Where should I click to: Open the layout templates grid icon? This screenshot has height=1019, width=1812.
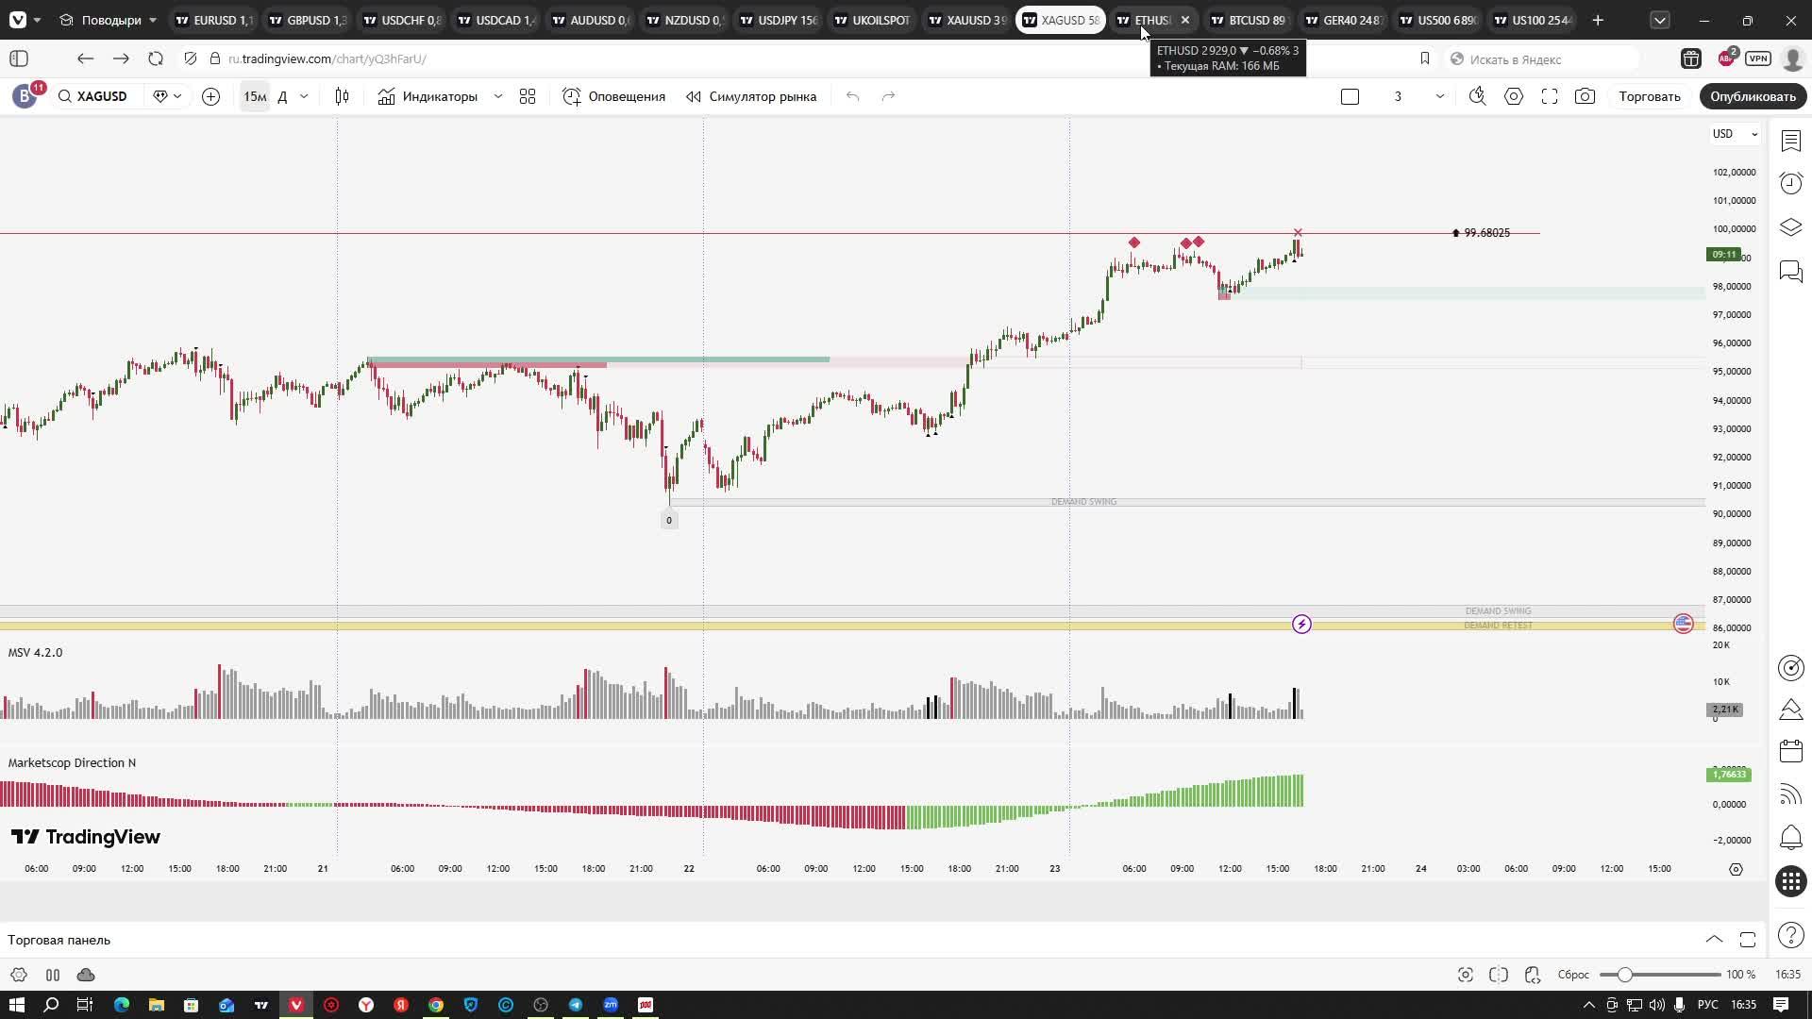[528, 96]
